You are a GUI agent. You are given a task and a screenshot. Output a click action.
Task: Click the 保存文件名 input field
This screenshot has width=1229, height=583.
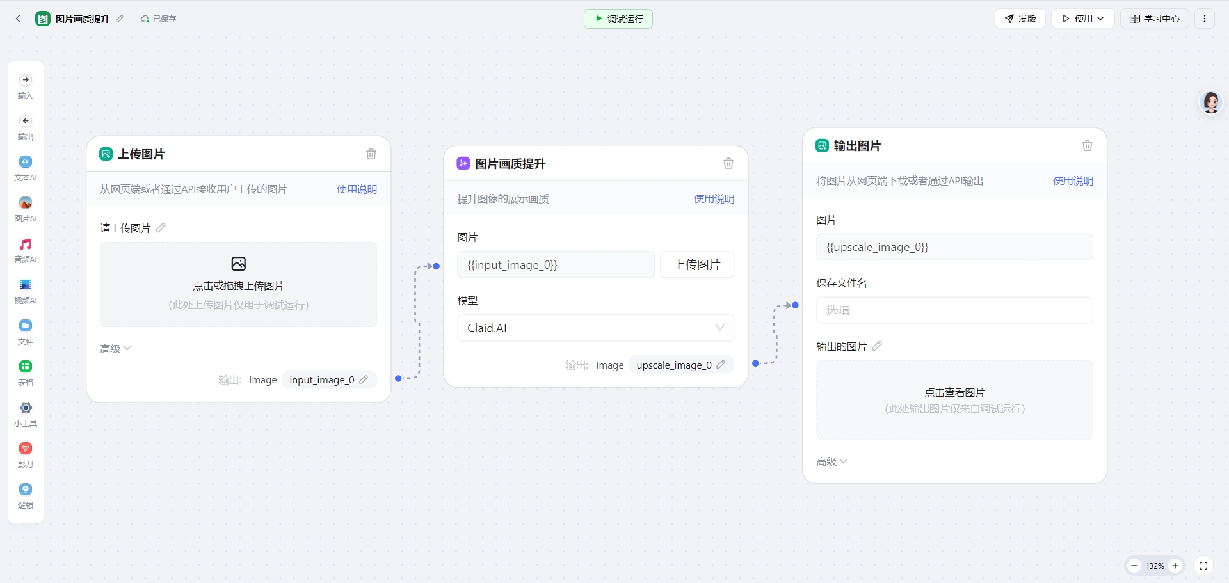click(x=954, y=310)
